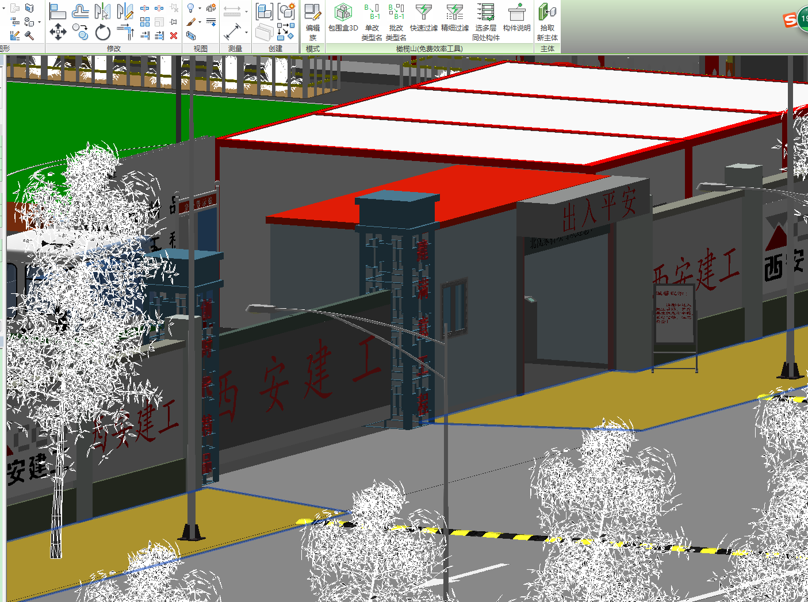Select the Array tool

(145, 22)
